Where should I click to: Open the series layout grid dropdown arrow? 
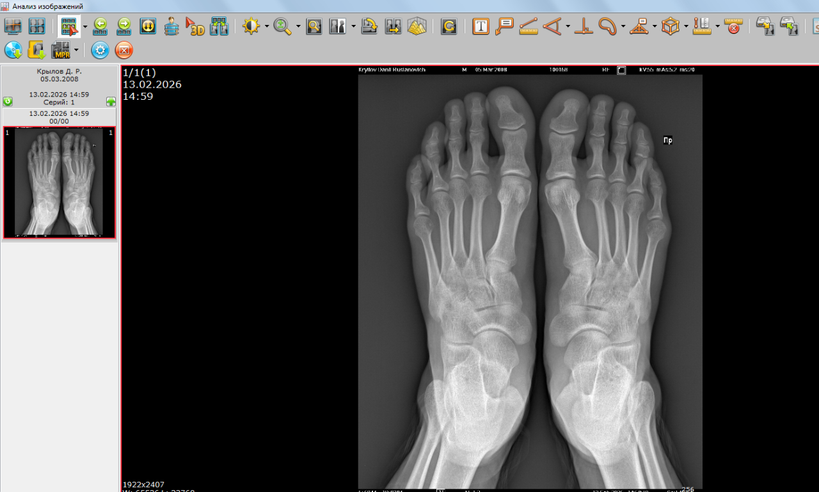[x=85, y=27]
